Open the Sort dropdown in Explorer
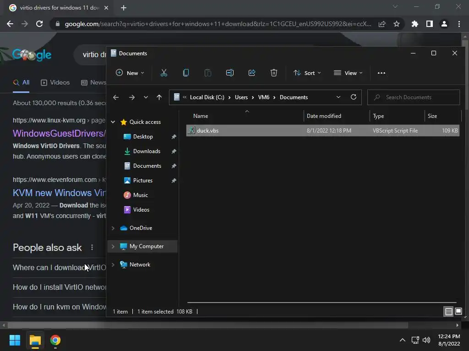Viewport: 469px width, 351px height. (307, 73)
